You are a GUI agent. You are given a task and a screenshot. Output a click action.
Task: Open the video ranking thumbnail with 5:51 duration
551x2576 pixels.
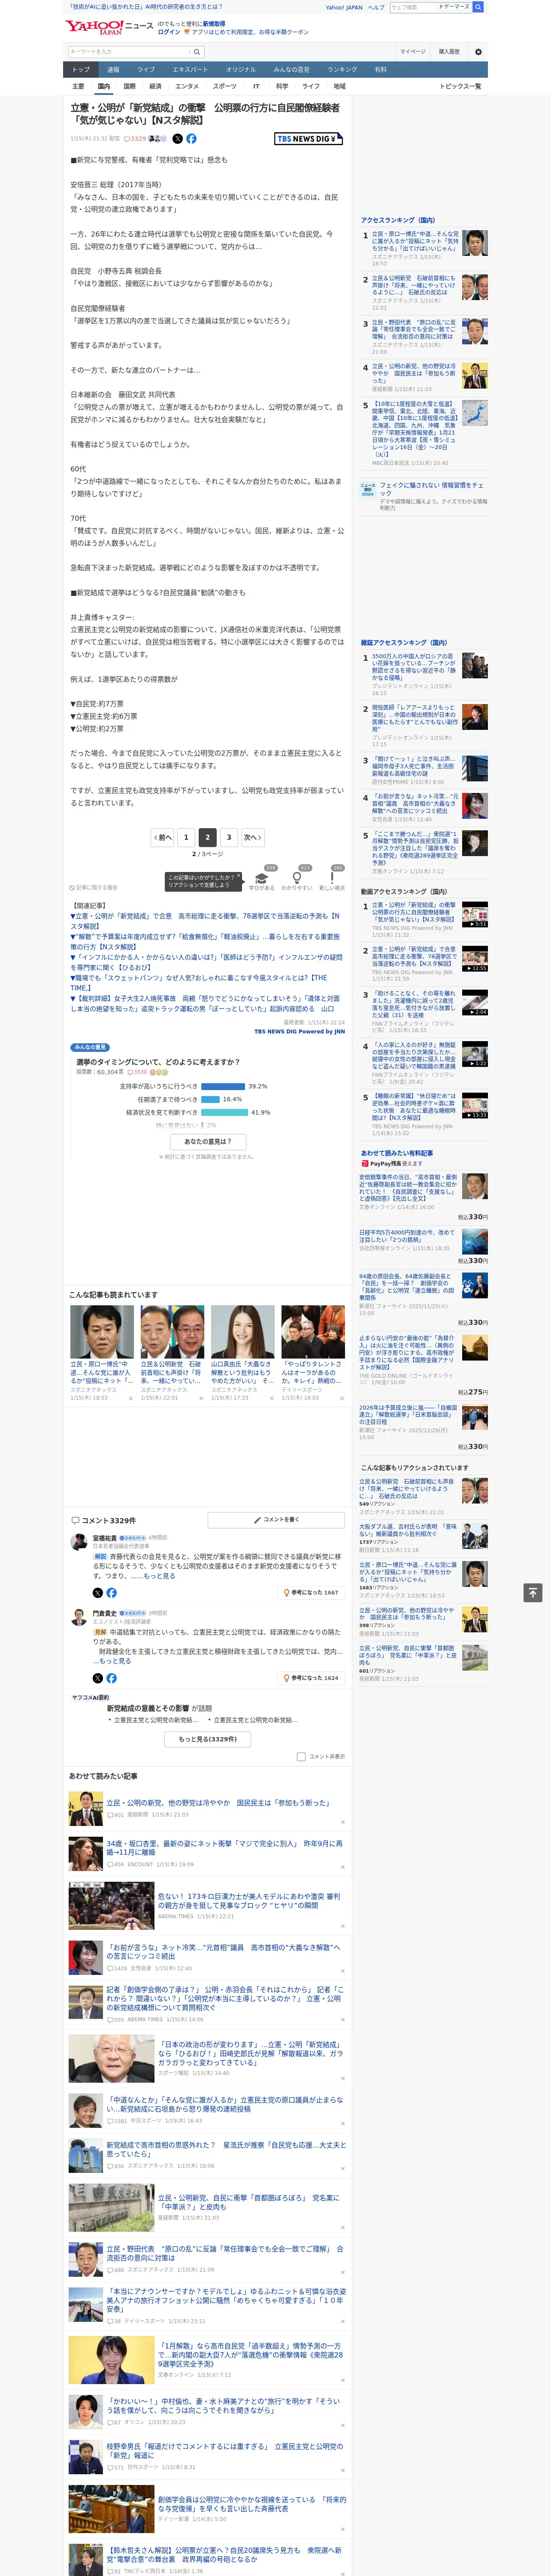[x=475, y=915]
